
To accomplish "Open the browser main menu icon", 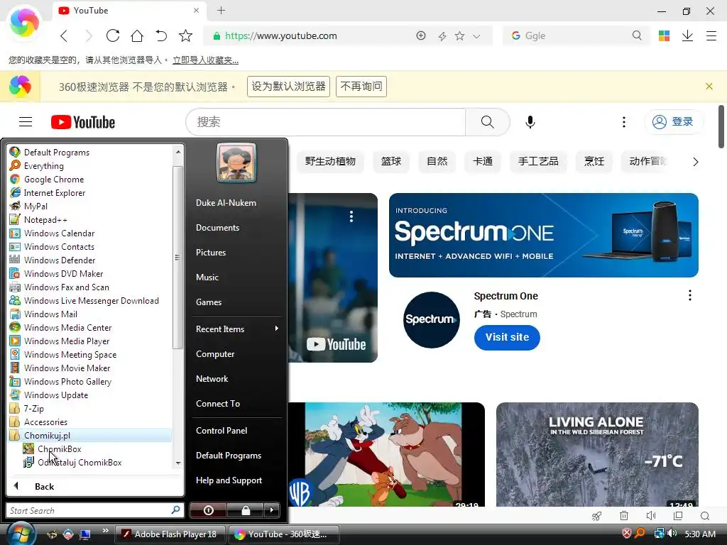I will point(711,35).
